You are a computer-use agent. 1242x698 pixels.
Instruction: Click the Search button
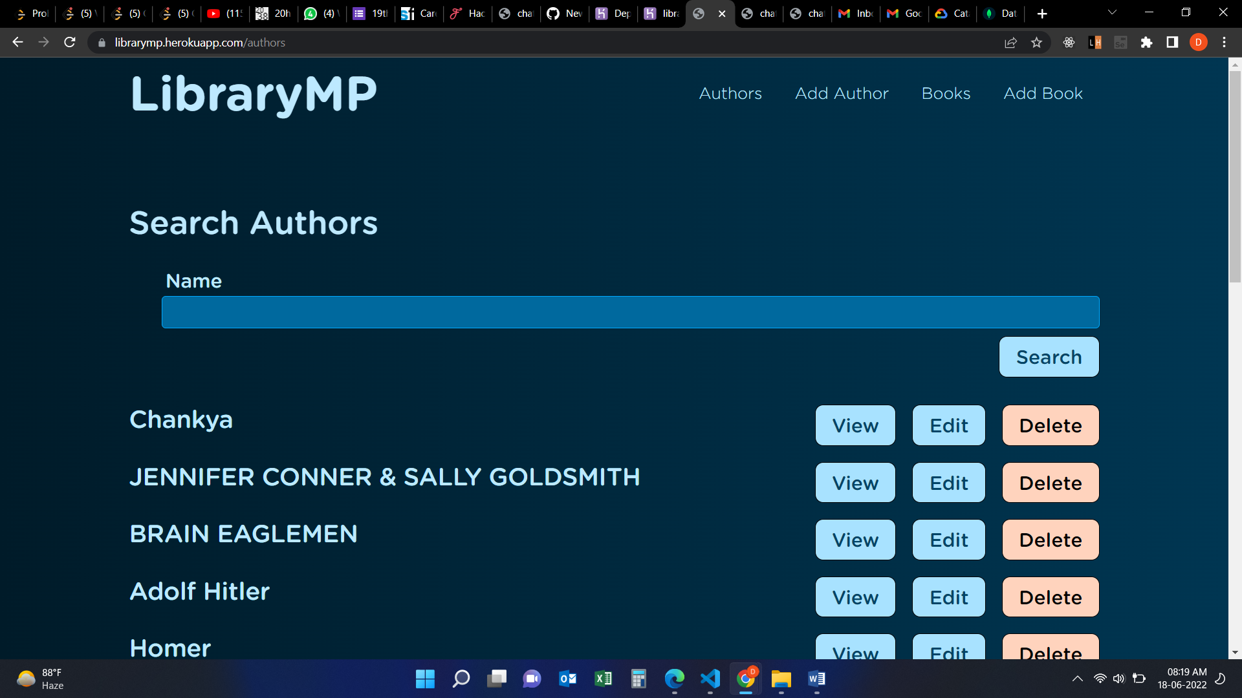click(1049, 356)
